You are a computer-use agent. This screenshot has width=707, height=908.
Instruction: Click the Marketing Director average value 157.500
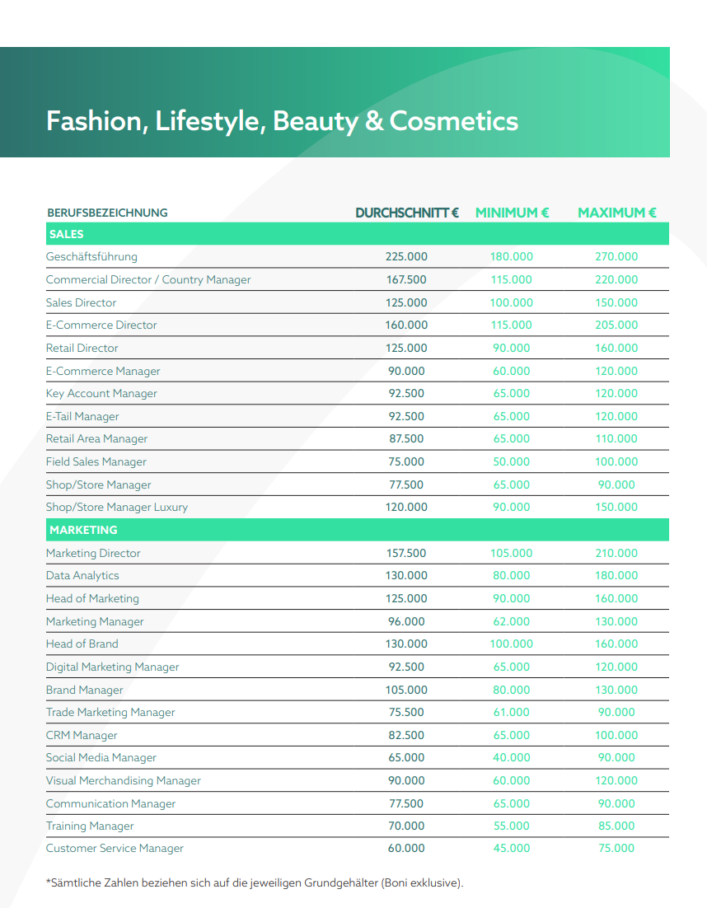coord(406,553)
